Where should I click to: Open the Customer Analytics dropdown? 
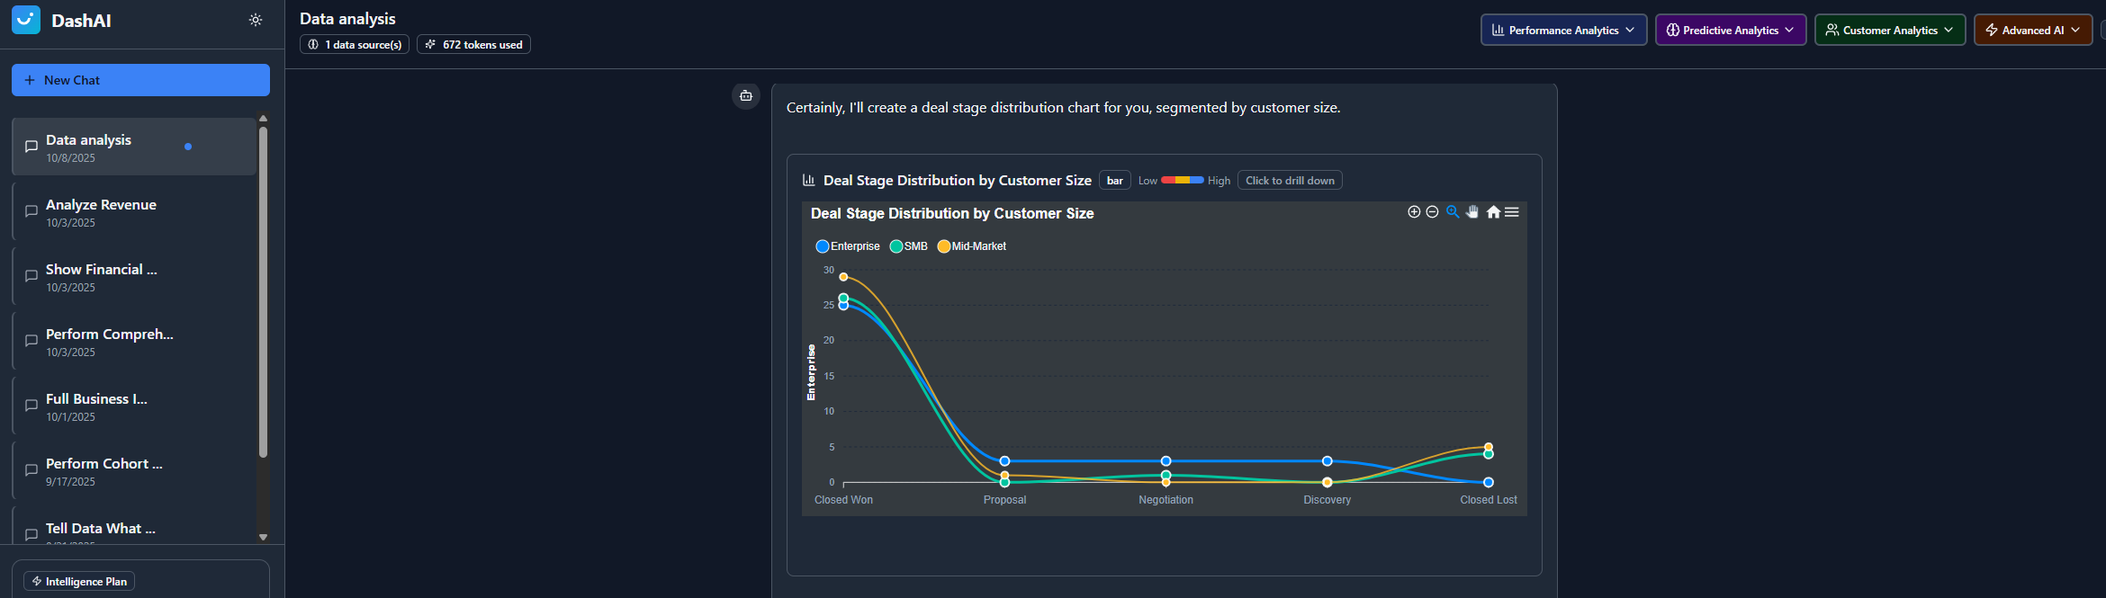click(1890, 29)
